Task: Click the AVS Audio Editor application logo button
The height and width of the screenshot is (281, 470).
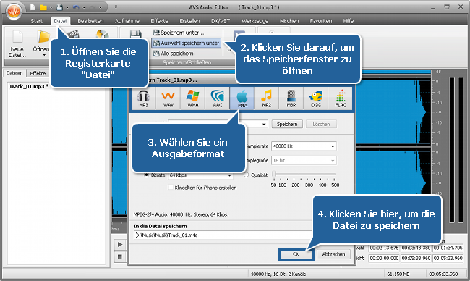Action: (x=14, y=12)
